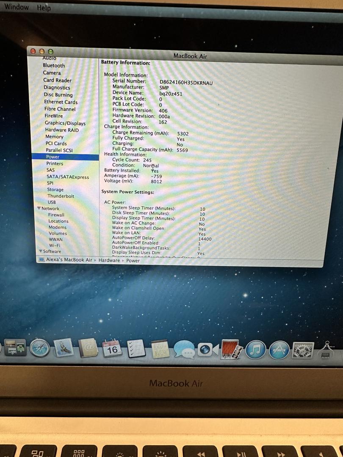Collapse the Network disclosure triangle
This screenshot has height=457, width=343.
(39, 208)
